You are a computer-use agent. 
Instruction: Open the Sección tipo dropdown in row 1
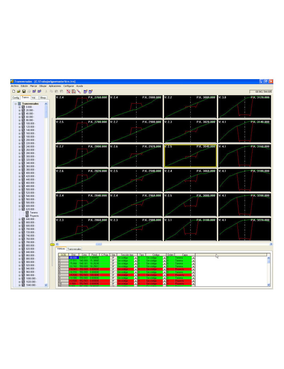pos(136,258)
